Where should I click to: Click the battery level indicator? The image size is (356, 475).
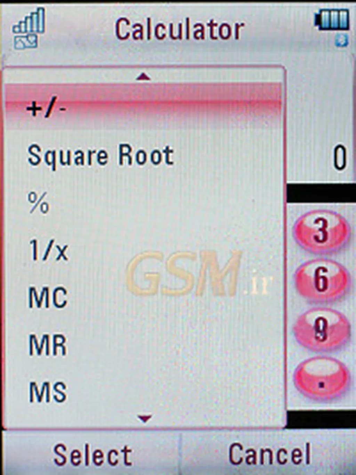[x=332, y=20]
